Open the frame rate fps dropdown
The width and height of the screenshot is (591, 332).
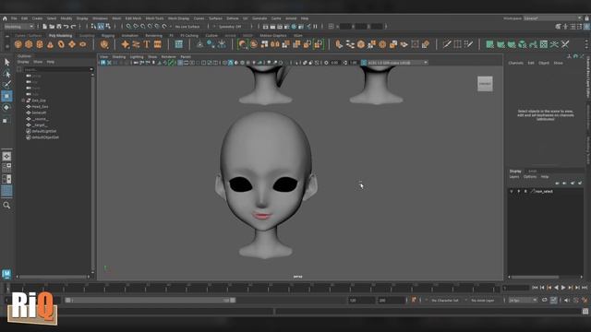coord(523,301)
